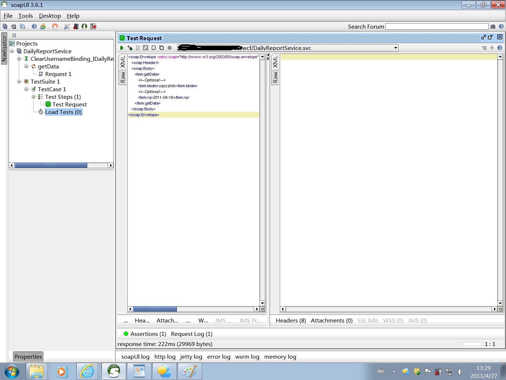Click the forum search binoculars icon

click(x=493, y=26)
